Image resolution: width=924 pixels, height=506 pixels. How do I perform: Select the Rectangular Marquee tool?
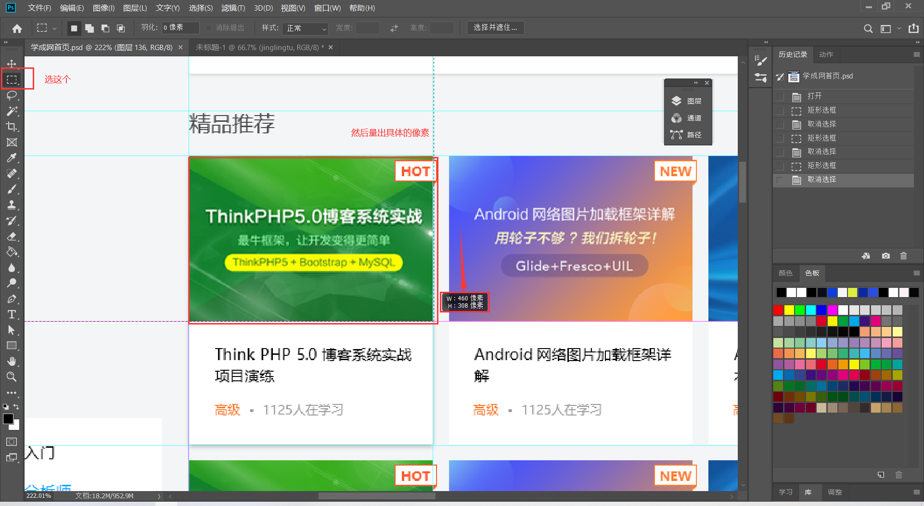[x=12, y=79]
